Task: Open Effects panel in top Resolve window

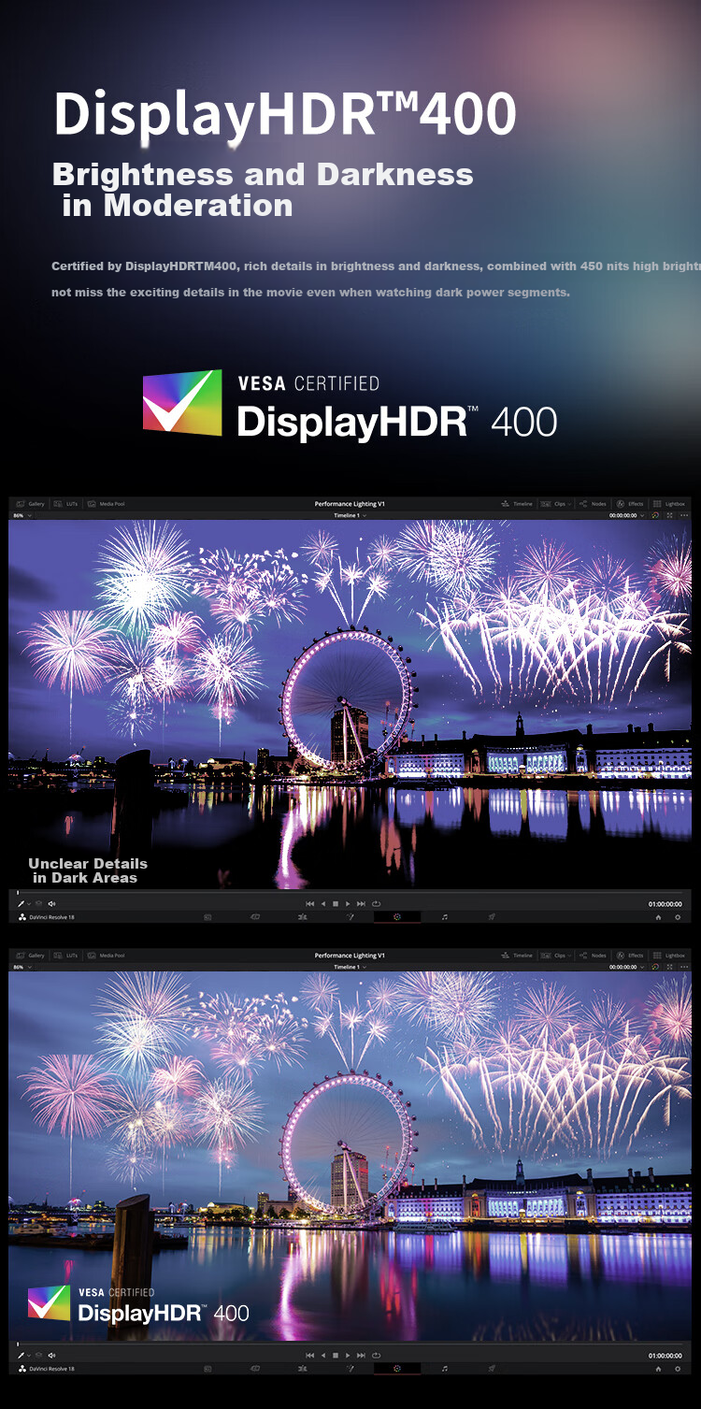Action: [x=630, y=504]
